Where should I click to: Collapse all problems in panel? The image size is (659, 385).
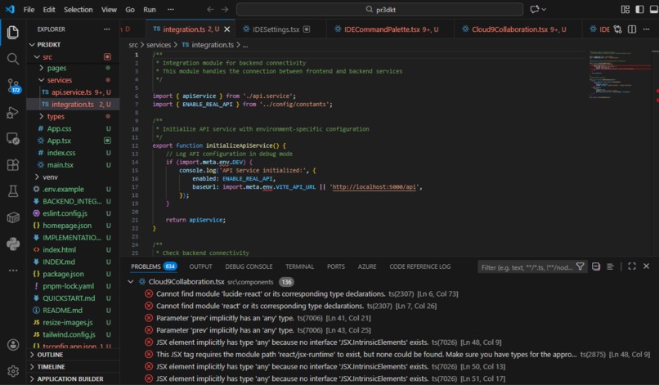pyautogui.click(x=596, y=266)
